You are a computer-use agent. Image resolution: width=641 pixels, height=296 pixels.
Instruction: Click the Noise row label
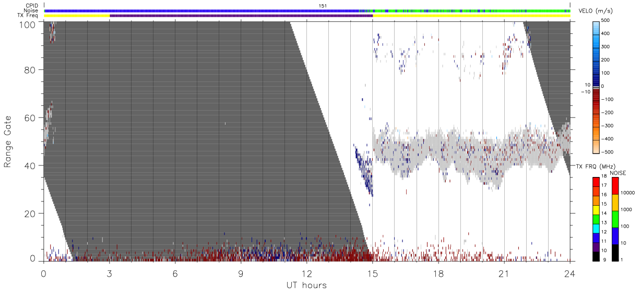(x=31, y=10)
